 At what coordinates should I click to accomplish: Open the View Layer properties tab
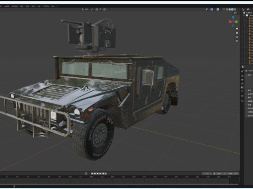point(242,83)
